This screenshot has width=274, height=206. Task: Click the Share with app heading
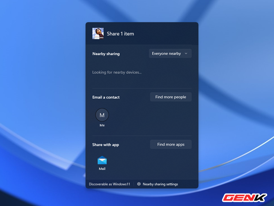tap(106, 145)
